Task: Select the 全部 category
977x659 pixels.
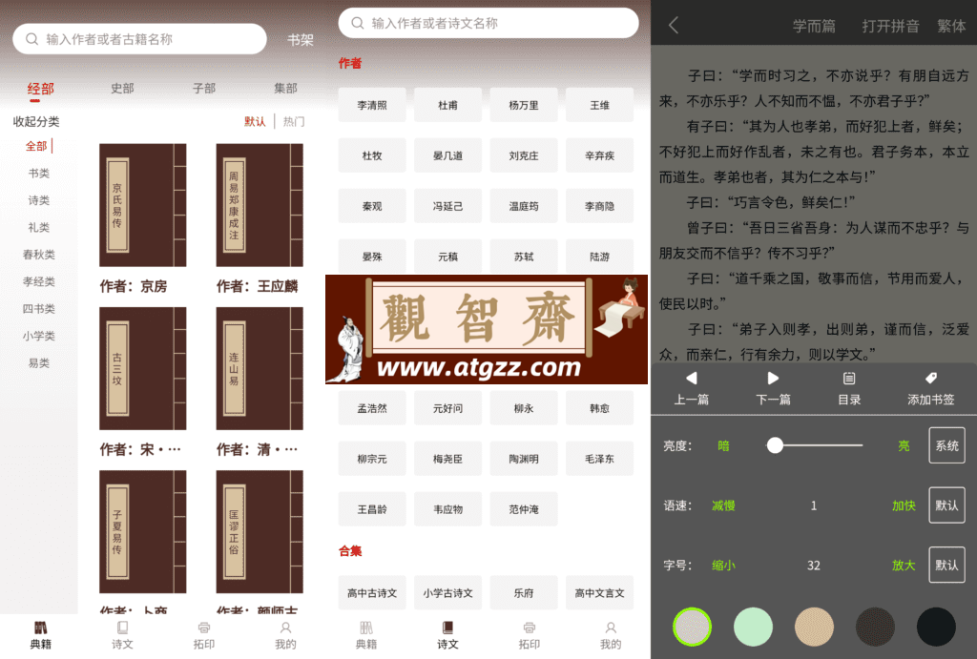Action: tap(36, 146)
